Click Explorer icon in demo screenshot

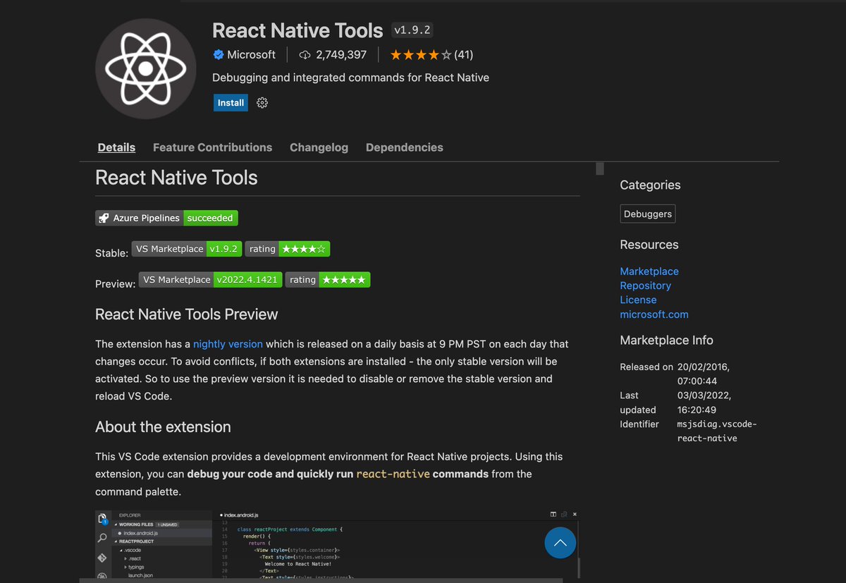[102, 520]
